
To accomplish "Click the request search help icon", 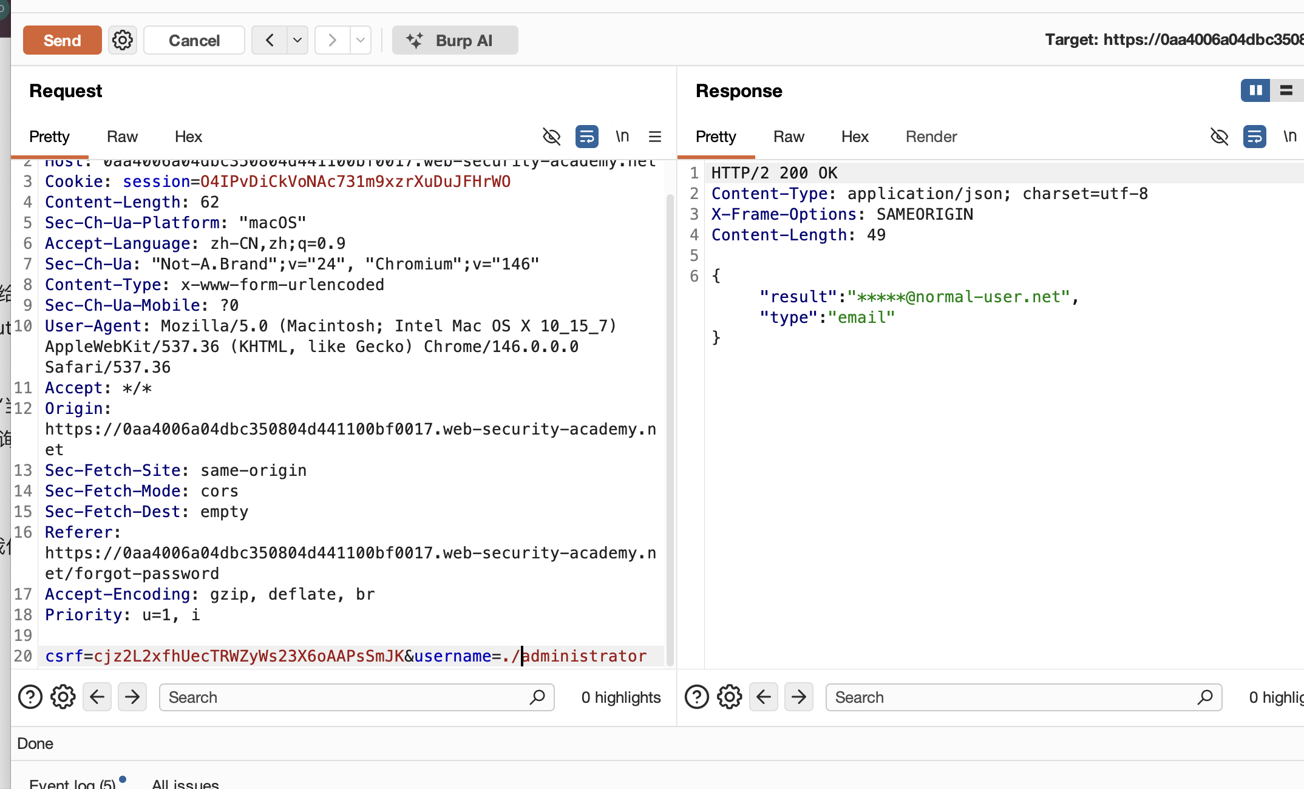I will [30, 697].
